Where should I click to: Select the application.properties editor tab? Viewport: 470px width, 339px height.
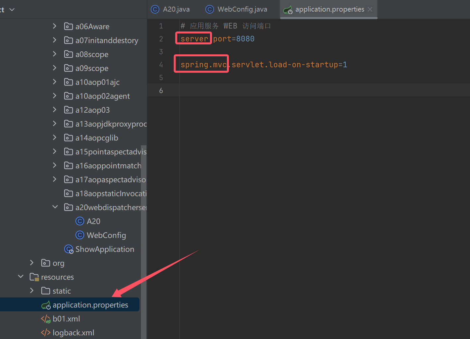coord(329,9)
